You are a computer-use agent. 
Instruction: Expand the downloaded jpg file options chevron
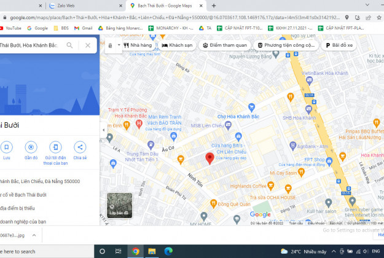pos(34,235)
